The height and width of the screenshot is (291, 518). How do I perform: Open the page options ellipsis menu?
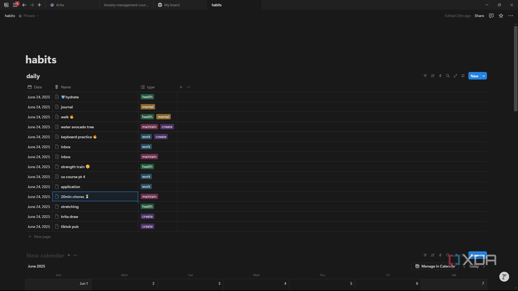(x=511, y=16)
